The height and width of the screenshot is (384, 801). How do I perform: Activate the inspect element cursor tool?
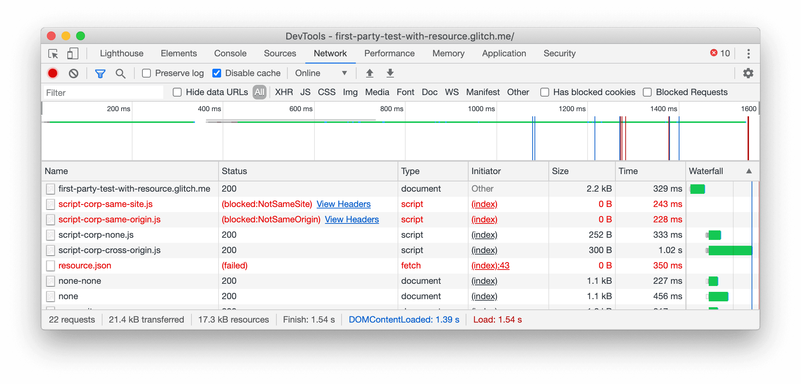53,53
